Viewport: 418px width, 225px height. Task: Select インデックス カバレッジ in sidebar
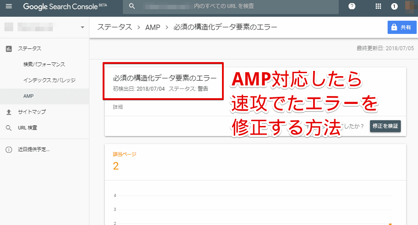point(49,80)
